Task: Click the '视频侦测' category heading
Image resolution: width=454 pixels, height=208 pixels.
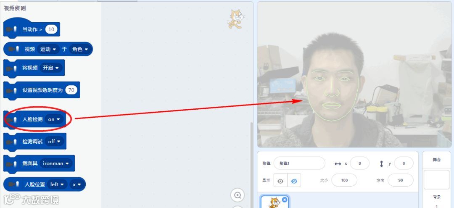Action: tap(15, 8)
